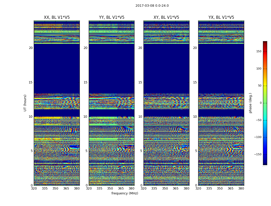Click the phase colorbar scale
Image resolution: width=271 pixels, height=206 pixels.
click(265, 103)
